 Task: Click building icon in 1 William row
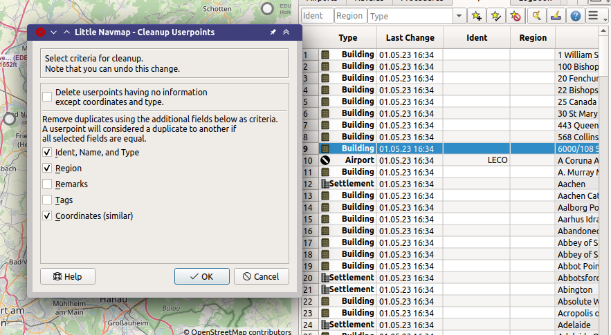[325, 55]
